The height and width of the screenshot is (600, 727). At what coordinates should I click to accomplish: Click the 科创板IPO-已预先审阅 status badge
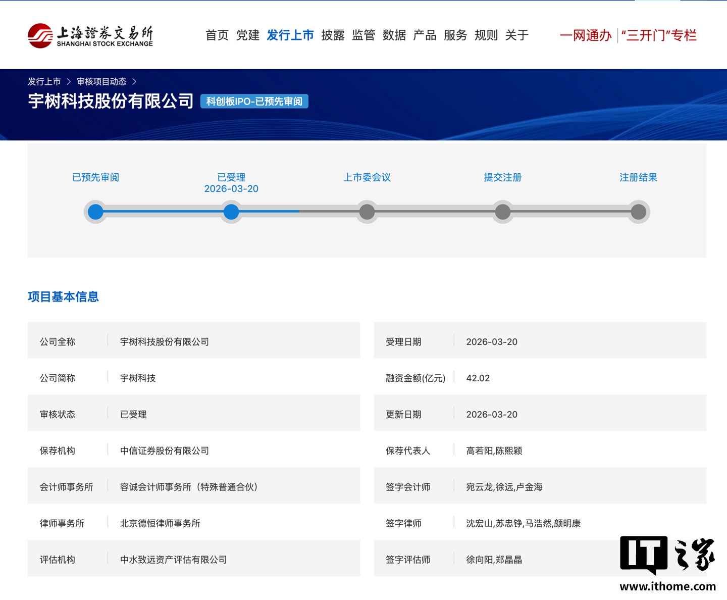tap(254, 102)
